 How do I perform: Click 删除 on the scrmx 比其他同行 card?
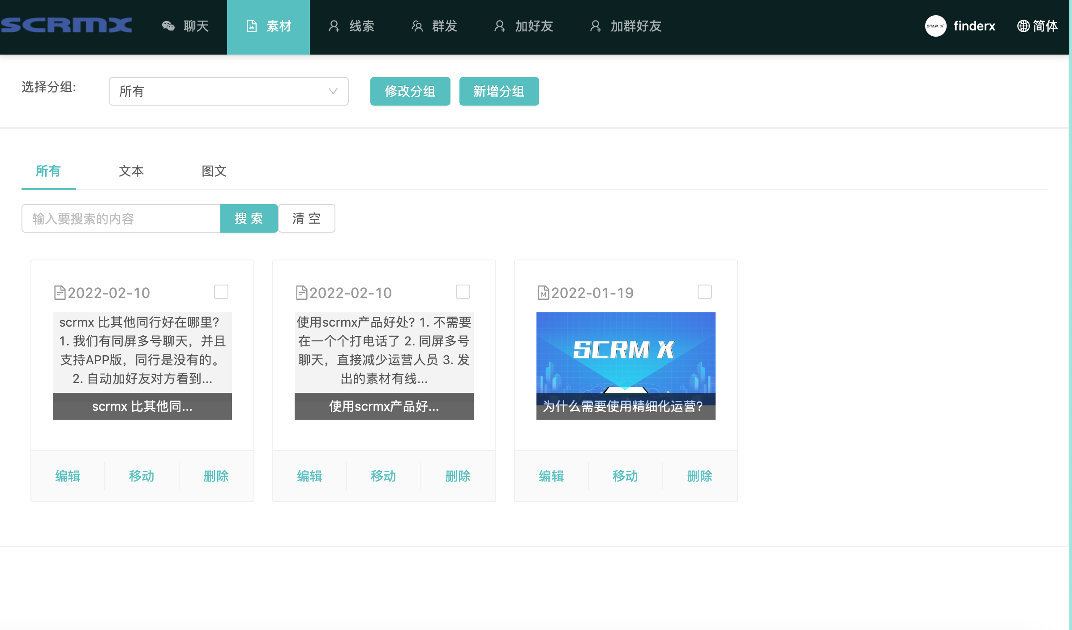tap(216, 476)
